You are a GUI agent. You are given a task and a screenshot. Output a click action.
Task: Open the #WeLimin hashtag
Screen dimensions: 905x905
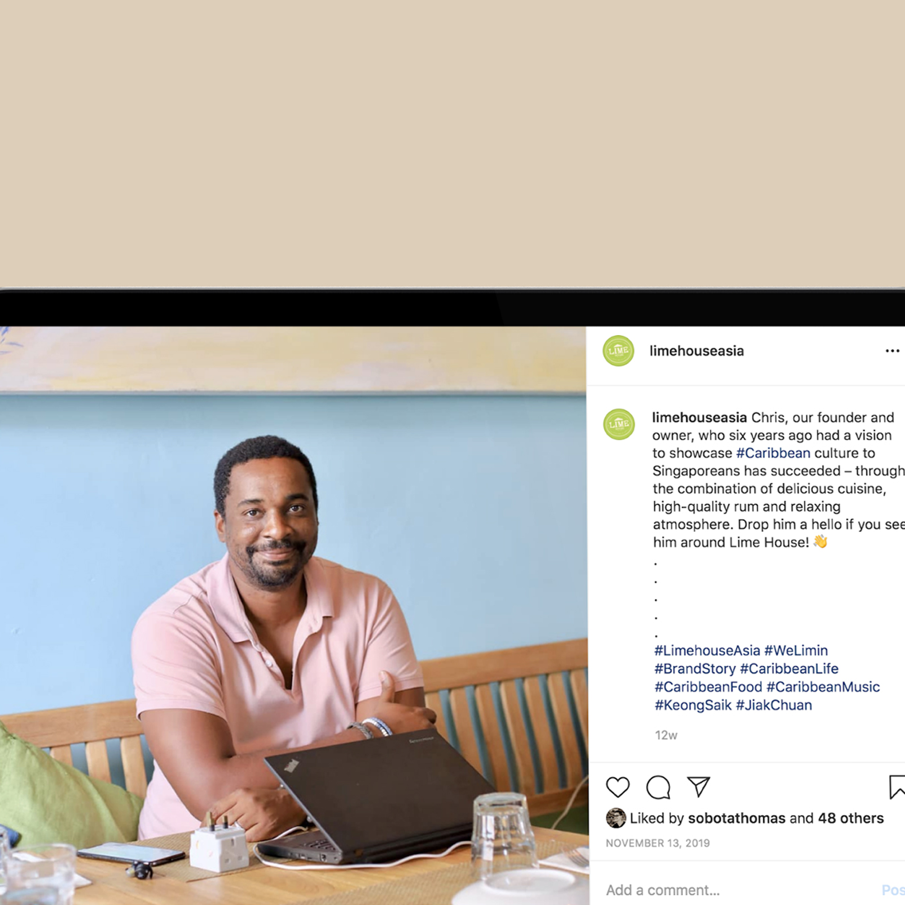click(x=796, y=650)
